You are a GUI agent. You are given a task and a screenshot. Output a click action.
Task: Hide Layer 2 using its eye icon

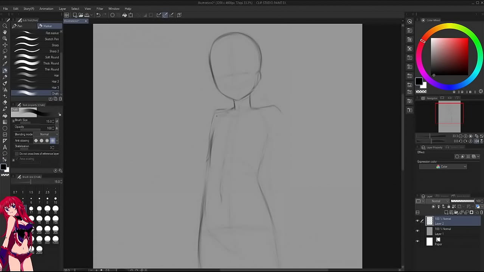(417, 221)
